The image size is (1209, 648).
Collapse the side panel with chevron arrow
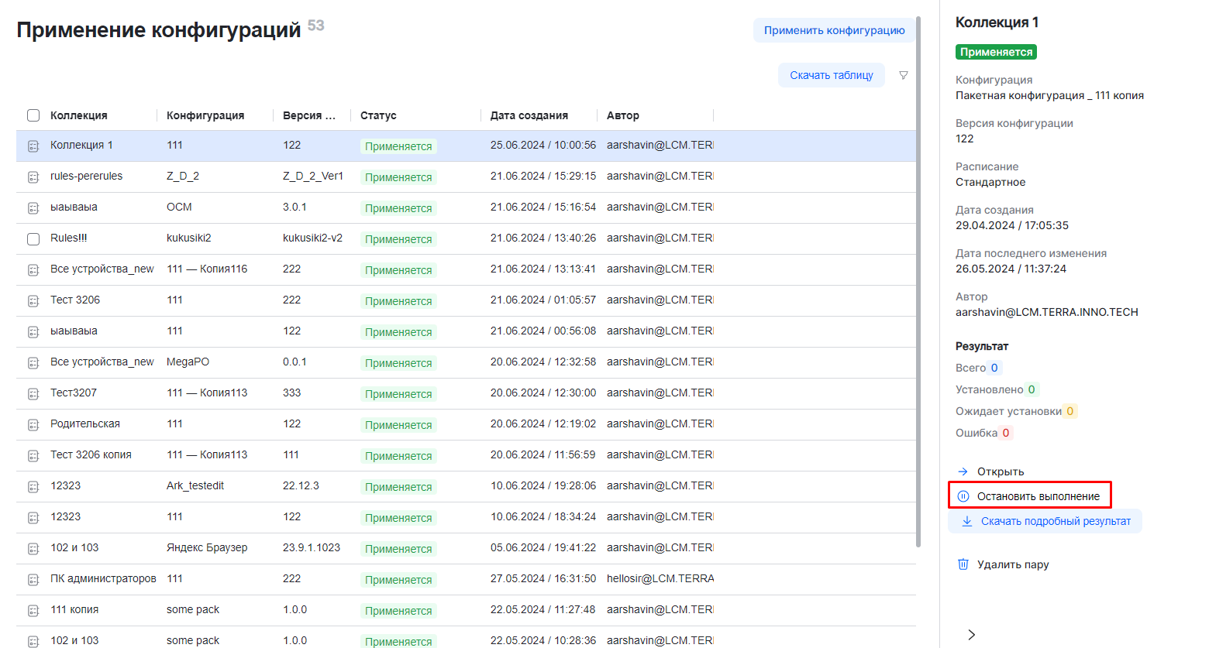coord(971,634)
